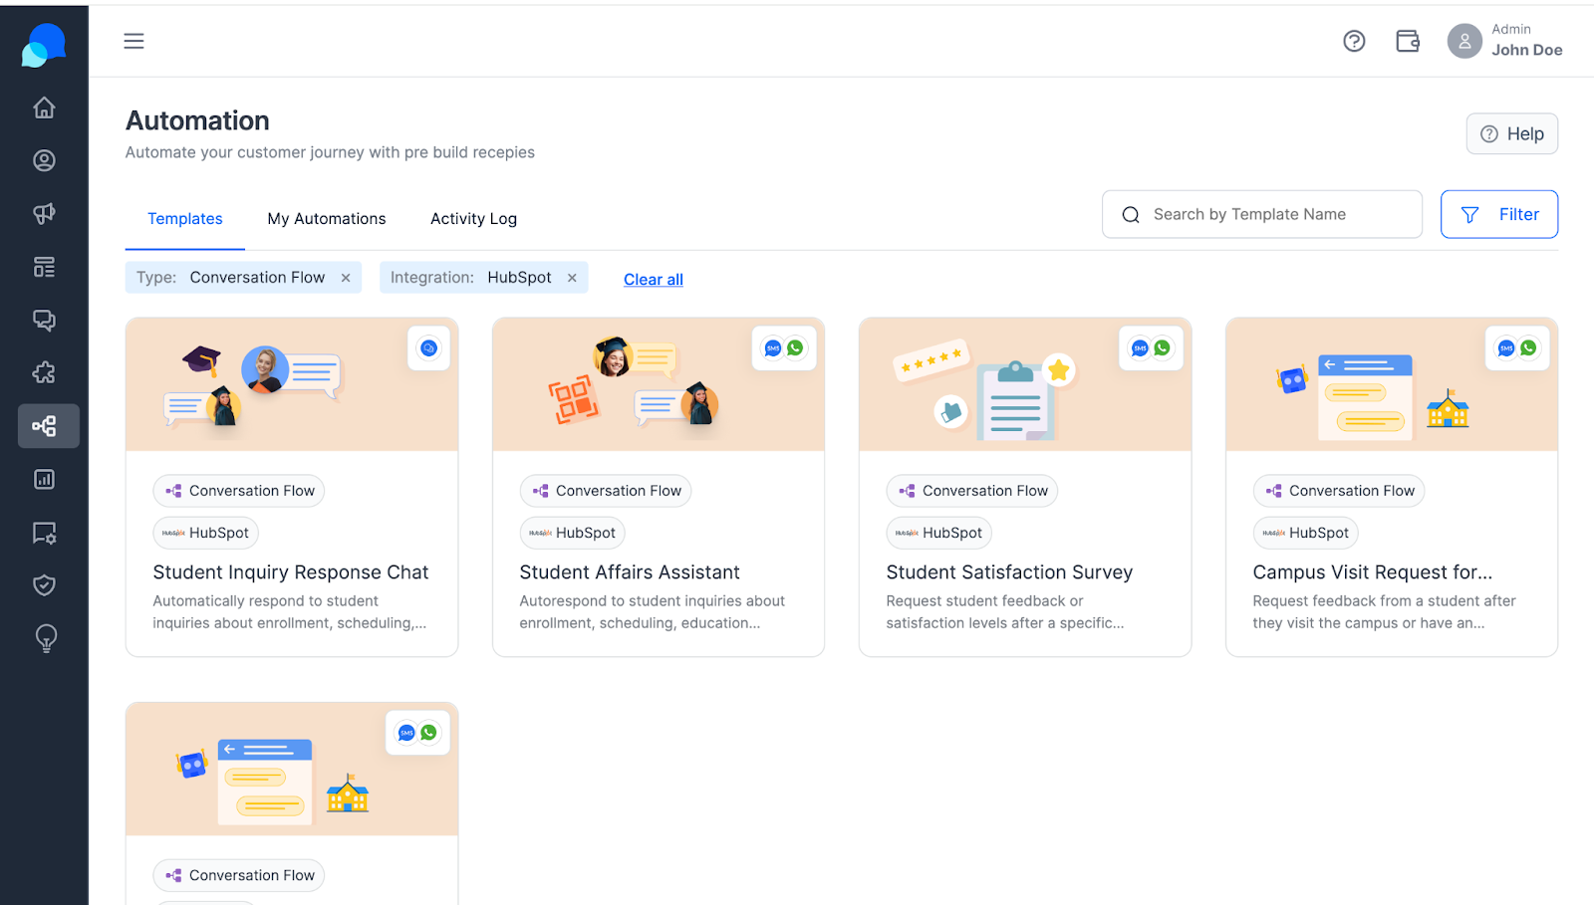Click the Help button
The image size is (1594, 905).
1511,134
